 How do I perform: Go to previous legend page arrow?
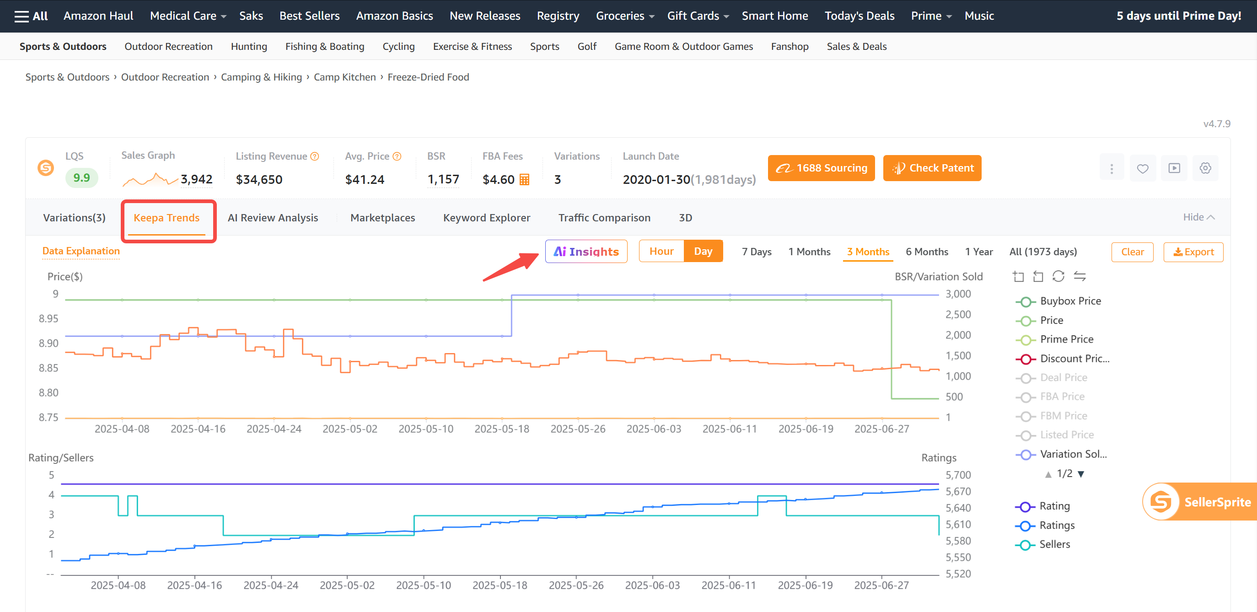[1048, 474]
